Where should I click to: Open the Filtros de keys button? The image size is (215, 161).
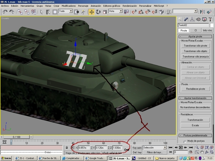(x=155, y=152)
